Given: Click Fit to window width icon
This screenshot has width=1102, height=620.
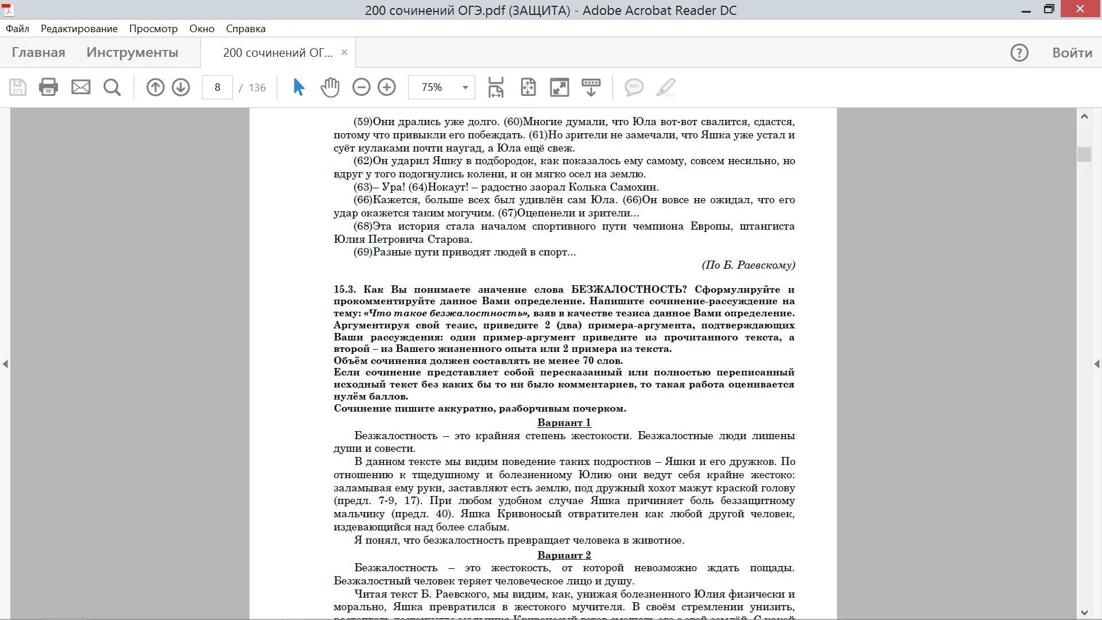Looking at the screenshot, I should click(x=496, y=87).
